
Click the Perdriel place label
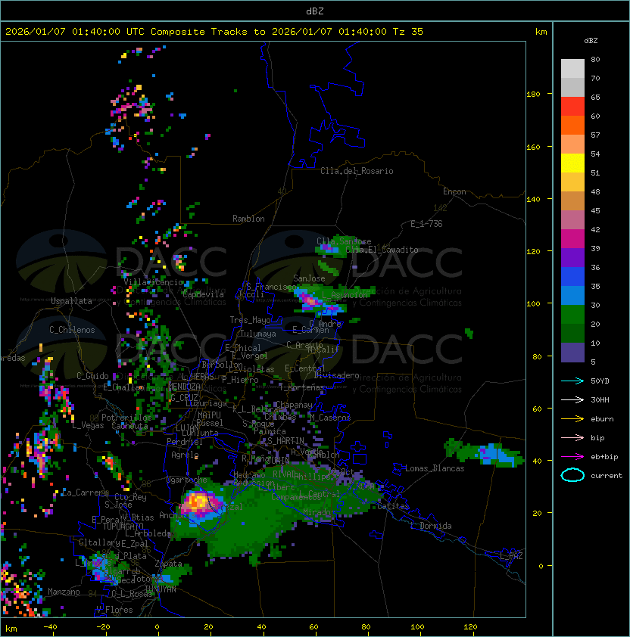point(185,442)
